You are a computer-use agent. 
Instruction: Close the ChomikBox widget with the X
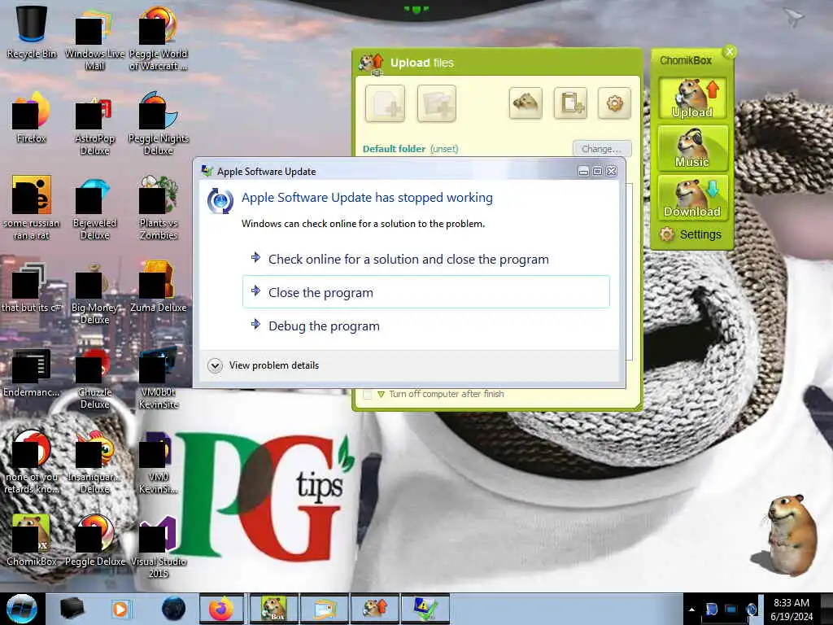pos(730,51)
